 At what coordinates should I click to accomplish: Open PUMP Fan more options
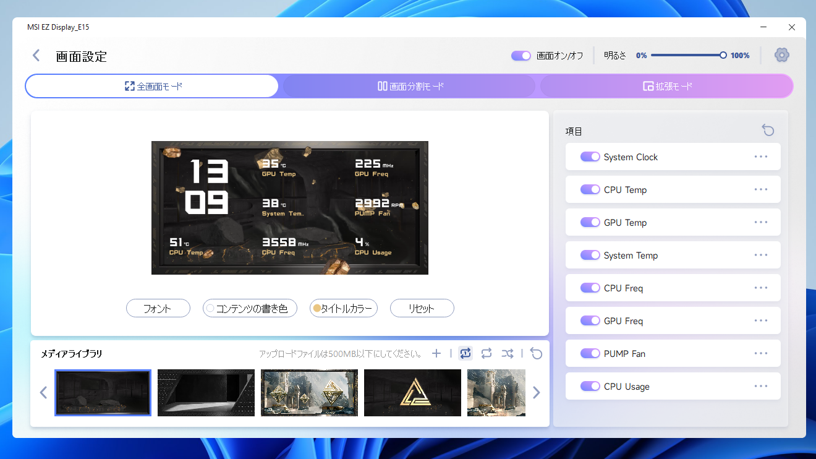click(761, 353)
